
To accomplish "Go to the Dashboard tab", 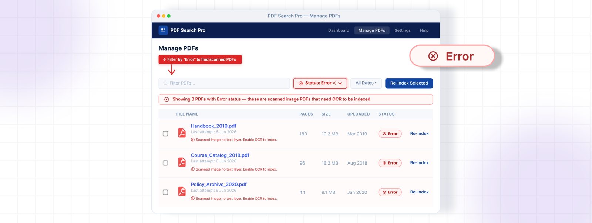I will pos(339,30).
